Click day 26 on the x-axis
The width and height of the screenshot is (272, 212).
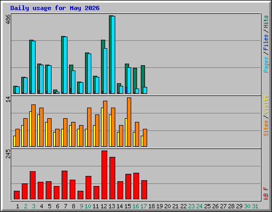[215, 206]
